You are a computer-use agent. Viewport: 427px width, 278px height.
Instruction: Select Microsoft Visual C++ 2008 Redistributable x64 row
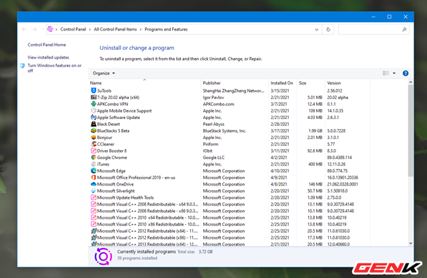(229, 204)
